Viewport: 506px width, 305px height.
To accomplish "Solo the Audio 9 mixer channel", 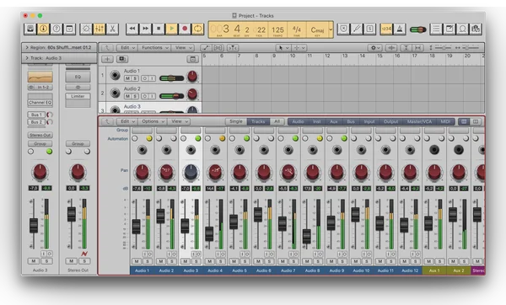I will 342,261.
